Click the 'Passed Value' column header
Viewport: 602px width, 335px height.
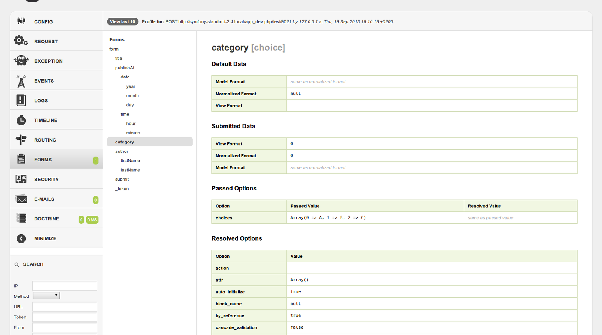[305, 206]
